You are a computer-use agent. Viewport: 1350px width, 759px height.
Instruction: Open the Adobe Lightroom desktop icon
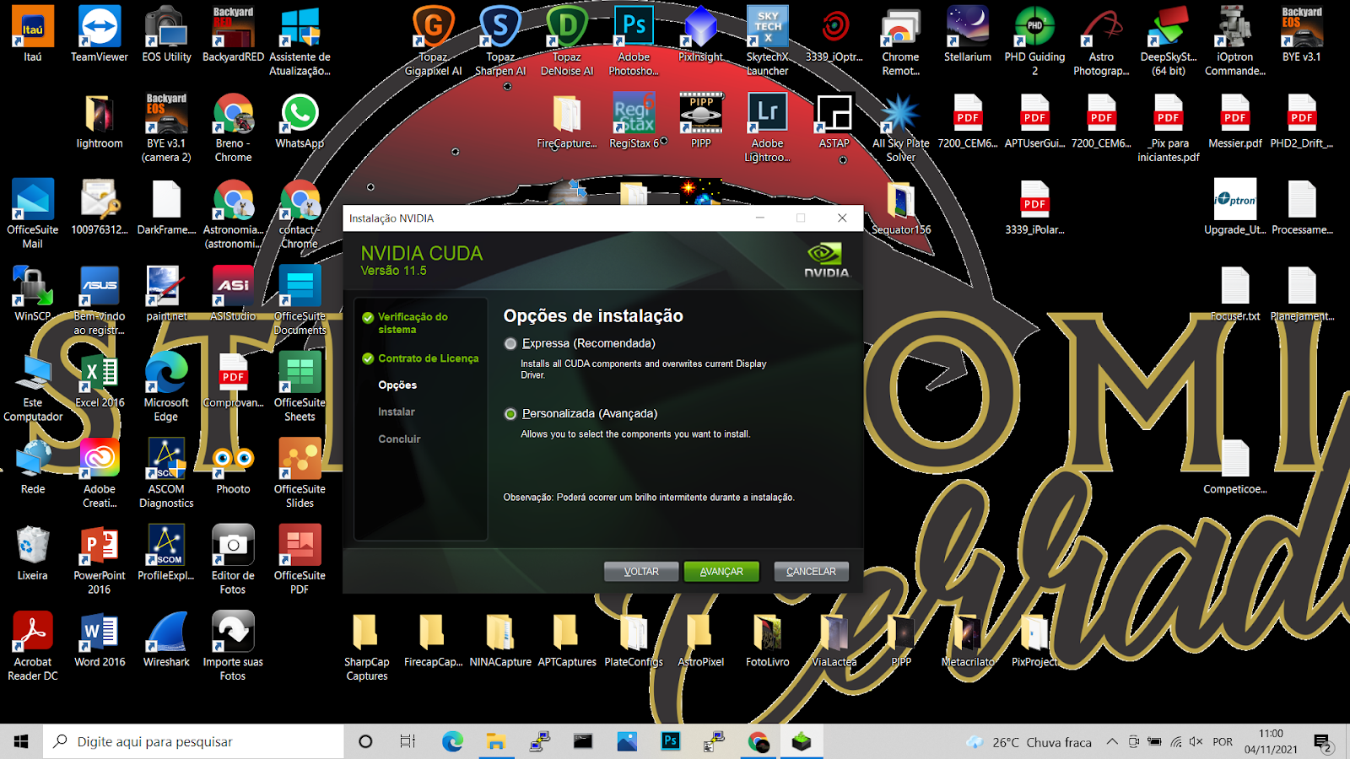pos(768,127)
